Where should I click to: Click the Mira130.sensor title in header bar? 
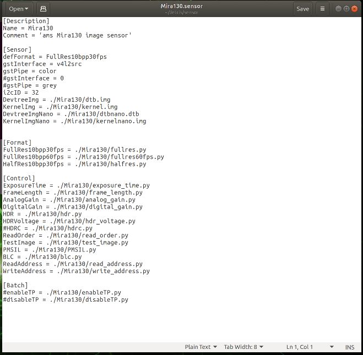(x=182, y=6)
